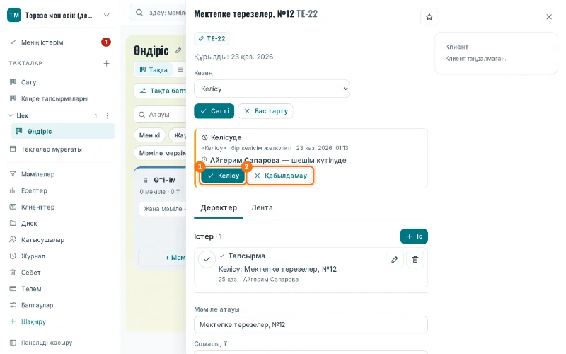Select the Өндіріс board

[63, 132]
